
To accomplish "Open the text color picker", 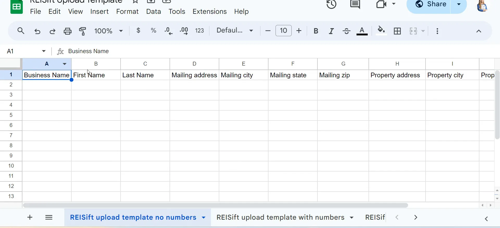I will 362,31.
